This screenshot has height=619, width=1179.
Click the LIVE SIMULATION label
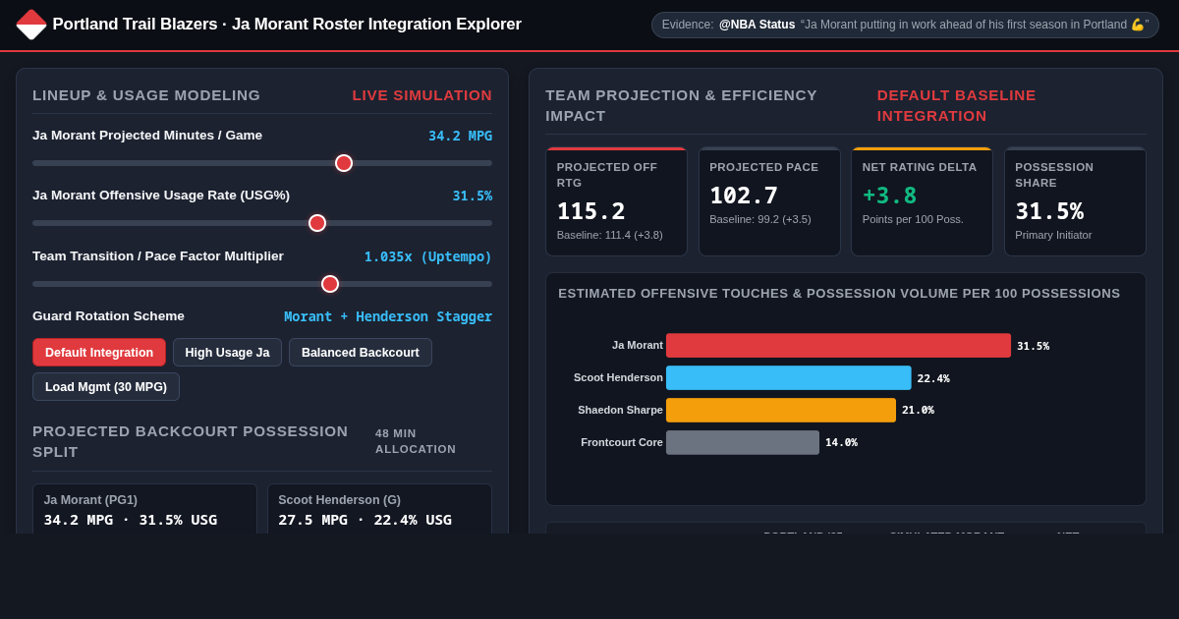(x=422, y=95)
